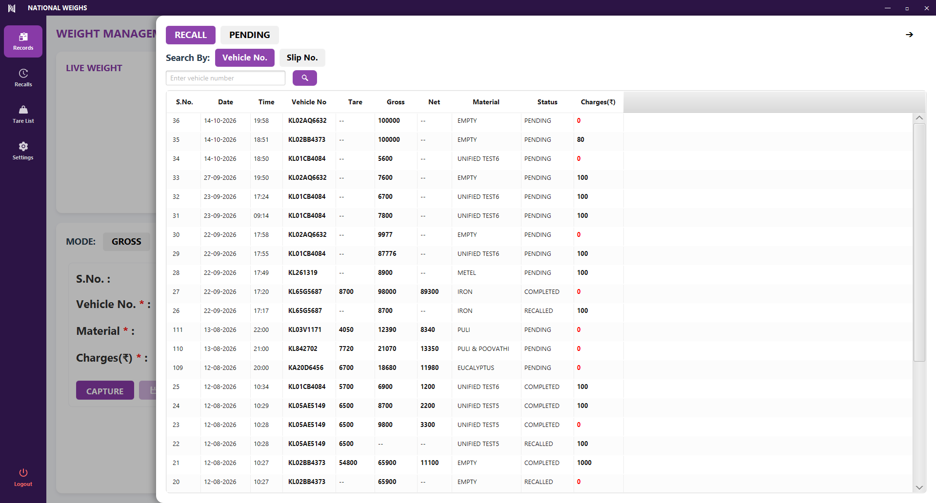The width and height of the screenshot is (936, 503).
Task: Close the panel with the arrow icon
Action: 909,35
